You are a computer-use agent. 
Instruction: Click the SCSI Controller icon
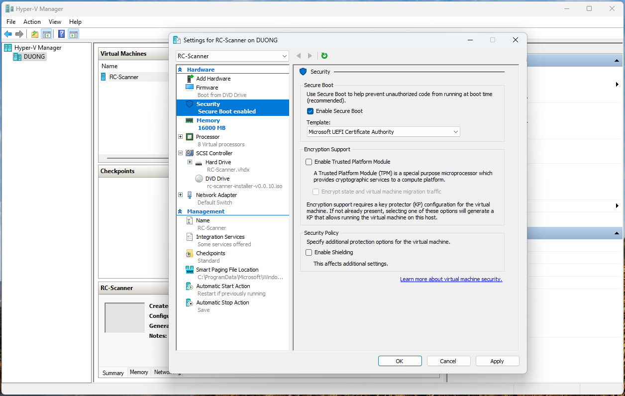pyautogui.click(x=190, y=153)
